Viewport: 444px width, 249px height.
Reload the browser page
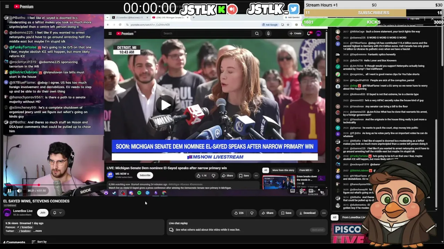click(x=120, y=25)
